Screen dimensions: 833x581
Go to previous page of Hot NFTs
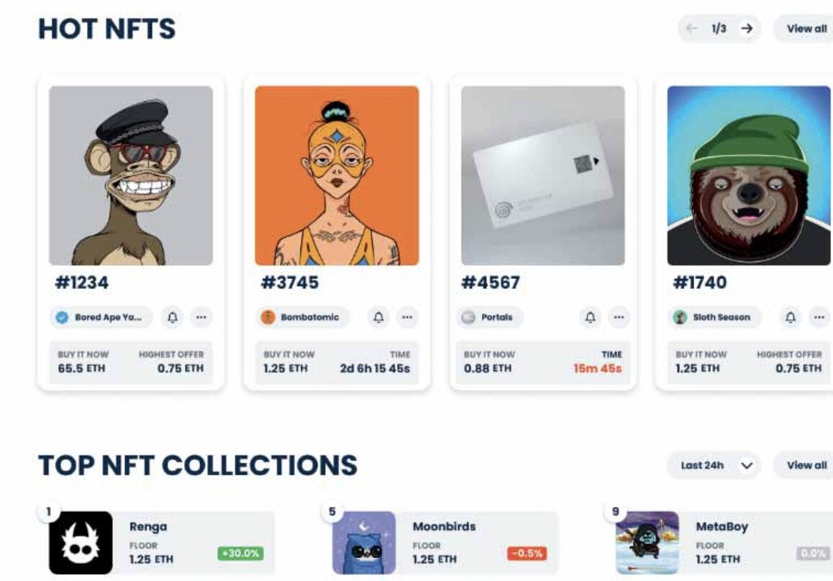point(692,29)
